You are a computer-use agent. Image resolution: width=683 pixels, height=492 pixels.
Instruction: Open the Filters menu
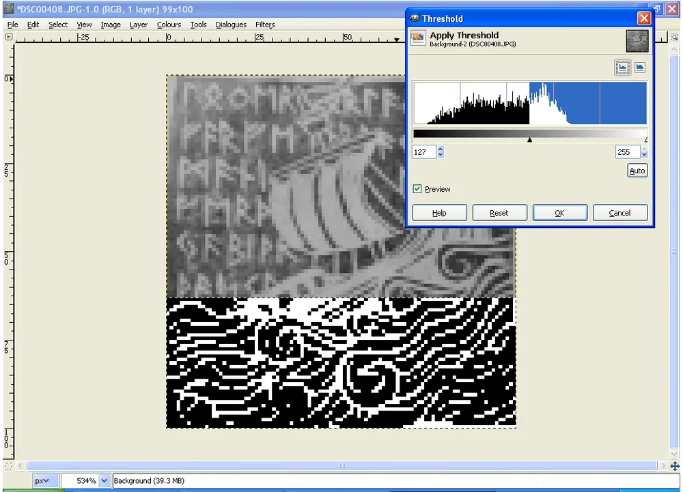[x=265, y=25]
